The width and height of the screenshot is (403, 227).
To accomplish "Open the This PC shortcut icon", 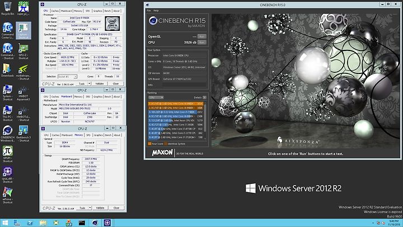I will [7, 113].
